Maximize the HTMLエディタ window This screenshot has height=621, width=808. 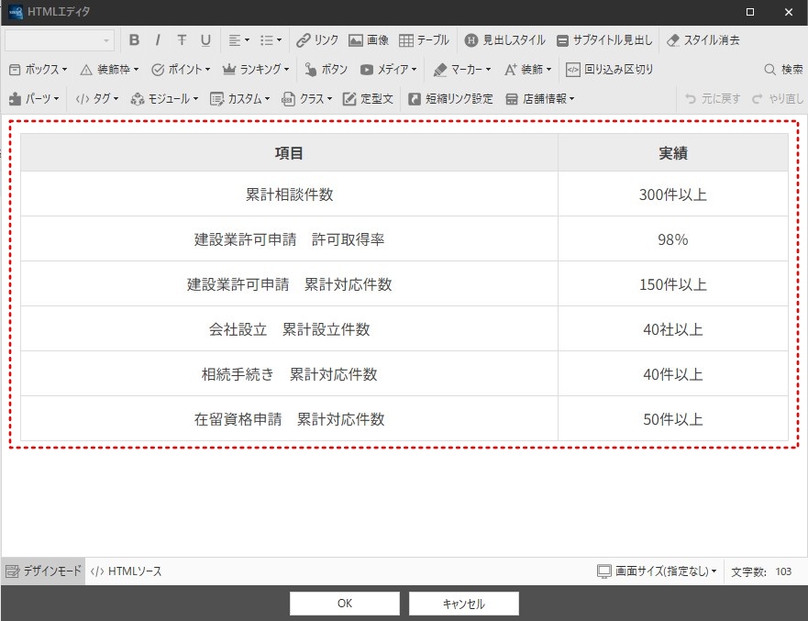click(750, 12)
